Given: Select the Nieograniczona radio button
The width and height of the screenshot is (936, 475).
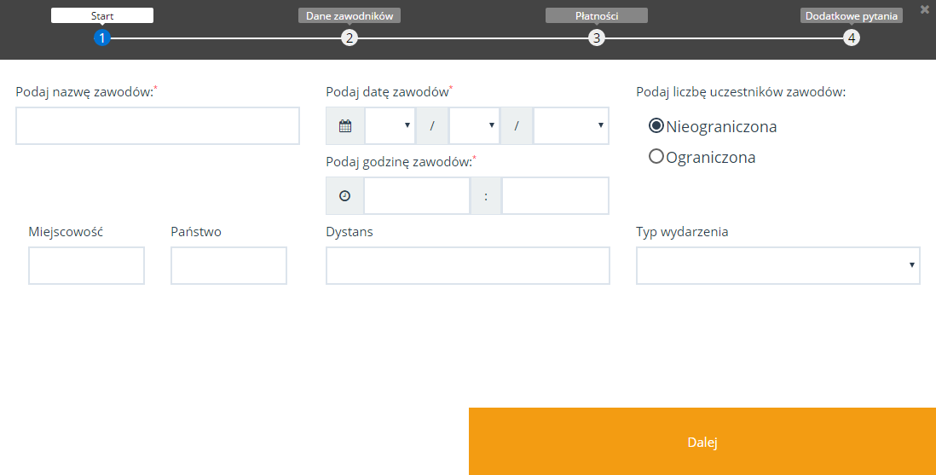Looking at the screenshot, I should [x=656, y=126].
